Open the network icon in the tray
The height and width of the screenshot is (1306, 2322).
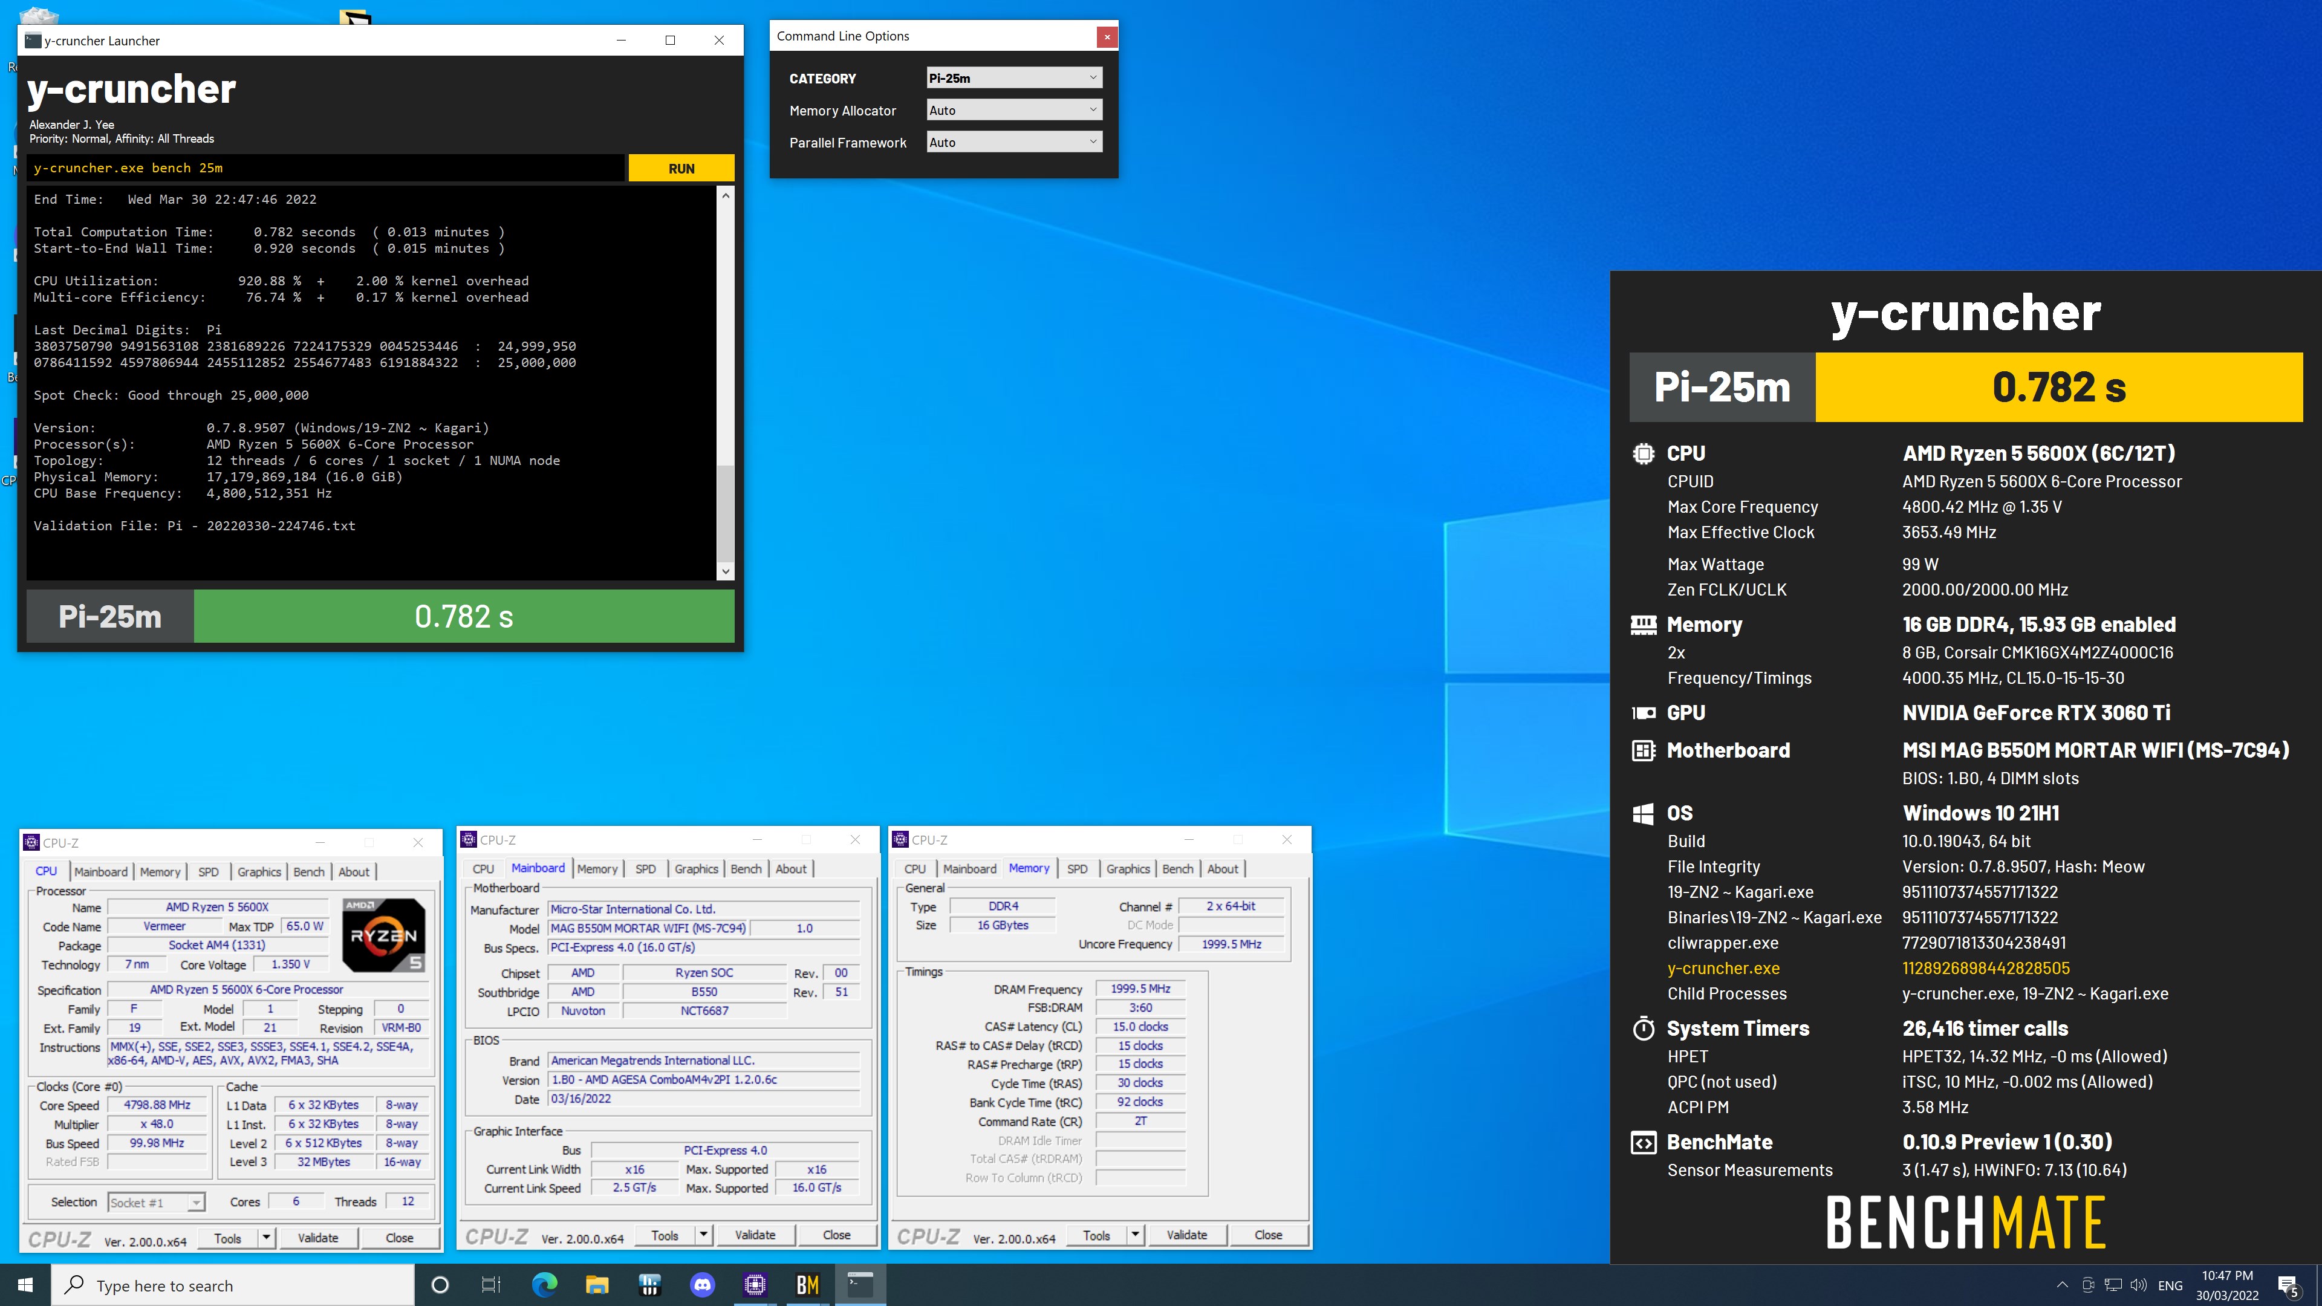[2113, 1285]
